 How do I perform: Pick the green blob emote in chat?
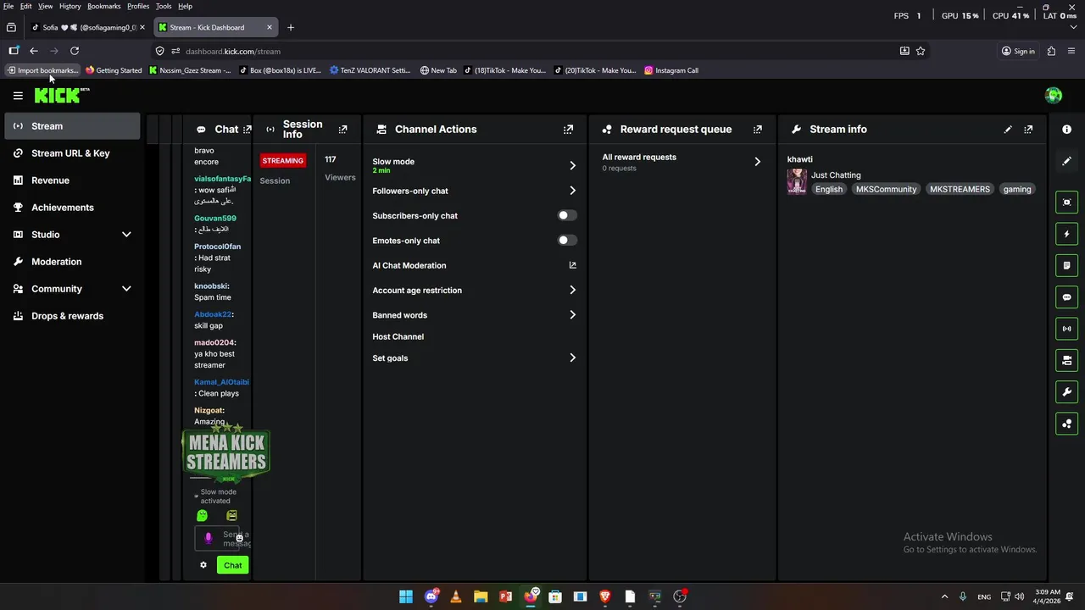coord(202,515)
